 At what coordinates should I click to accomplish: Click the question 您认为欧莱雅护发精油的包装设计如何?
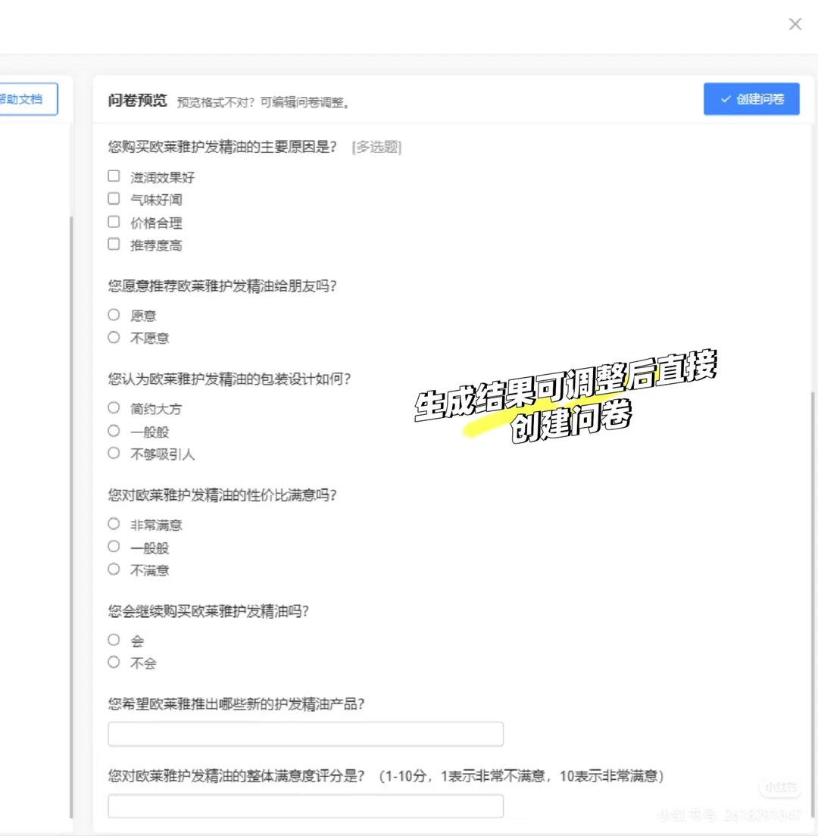(229, 379)
